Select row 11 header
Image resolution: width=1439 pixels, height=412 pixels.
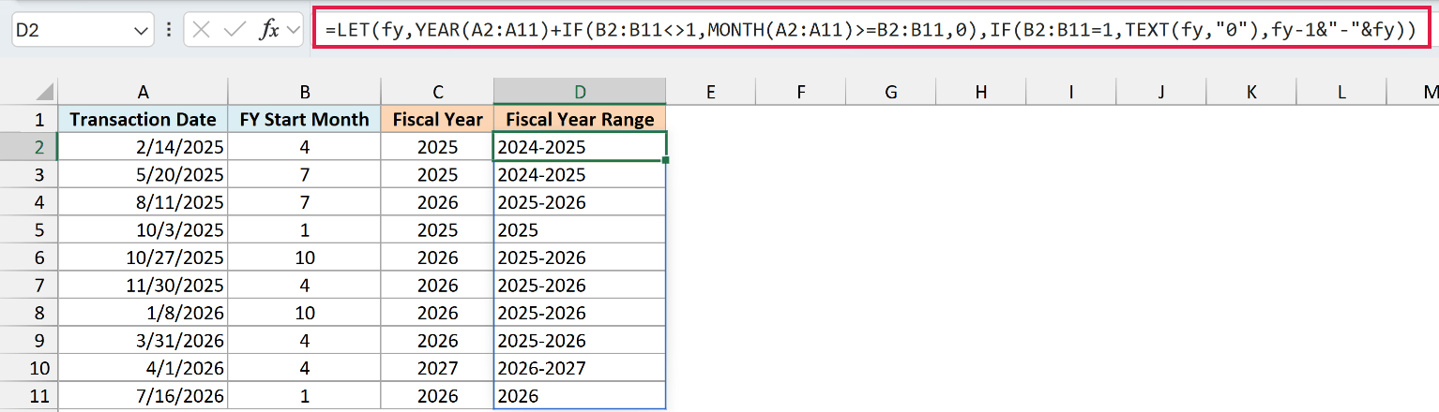(x=29, y=396)
